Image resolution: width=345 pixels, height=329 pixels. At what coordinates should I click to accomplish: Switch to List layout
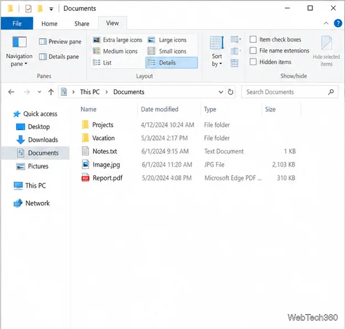[x=102, y=63]
